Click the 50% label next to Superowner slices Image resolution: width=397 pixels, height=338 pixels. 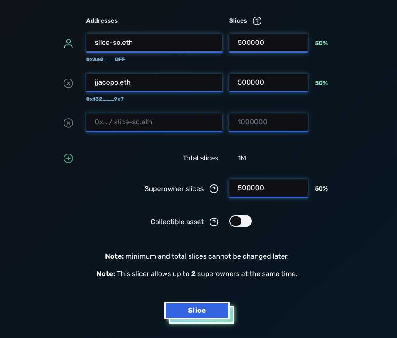321,188
